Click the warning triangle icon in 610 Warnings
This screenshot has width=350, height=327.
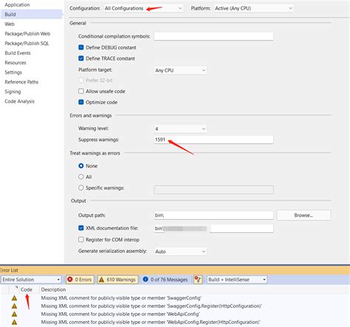101,280
